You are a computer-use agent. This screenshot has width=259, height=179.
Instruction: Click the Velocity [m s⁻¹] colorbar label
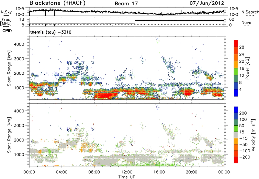click(253, 135)
